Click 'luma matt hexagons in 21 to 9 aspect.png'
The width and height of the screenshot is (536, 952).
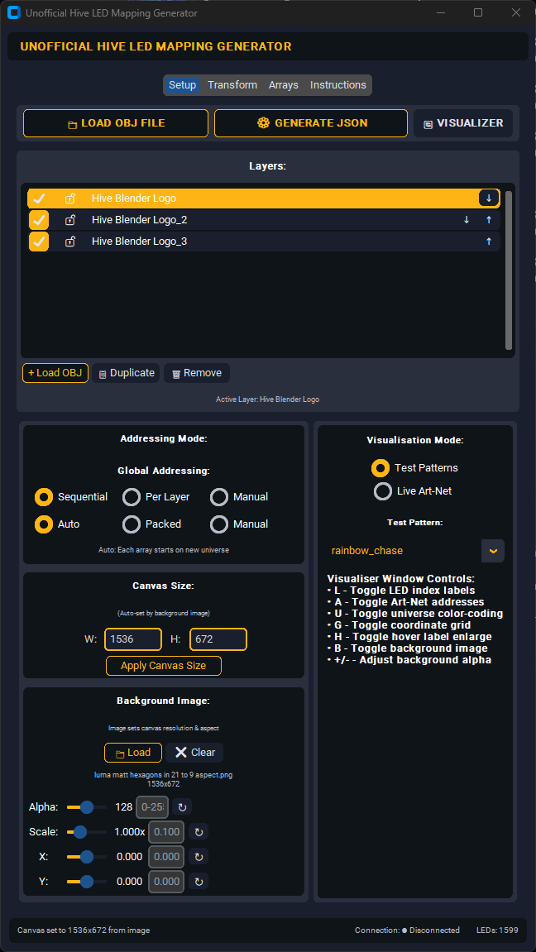tap(163, 775)
